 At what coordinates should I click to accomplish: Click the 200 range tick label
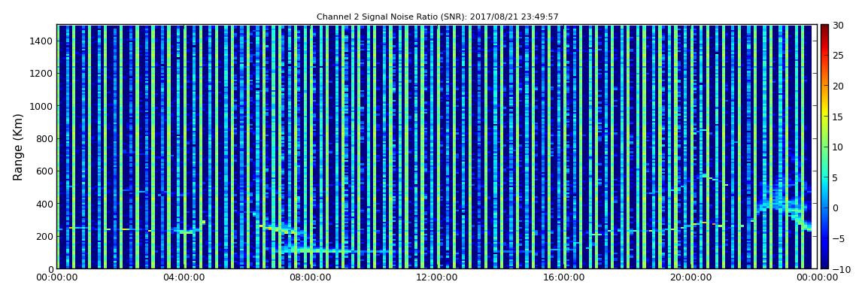click(x=44, y=236)
